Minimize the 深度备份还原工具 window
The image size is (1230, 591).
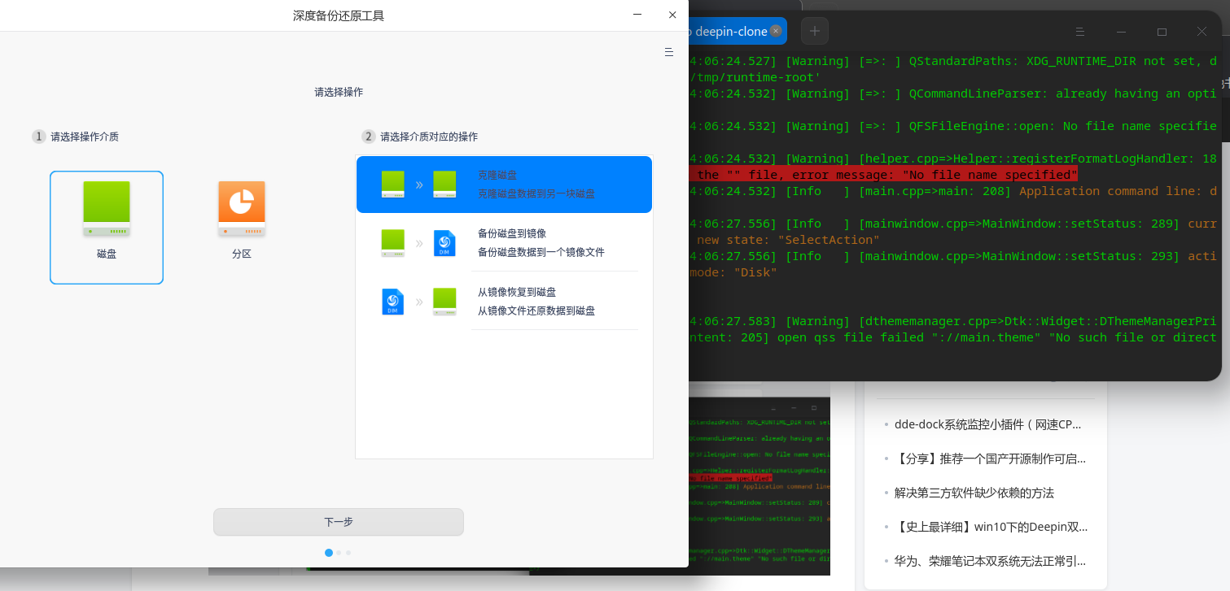[x=636, y=15]
